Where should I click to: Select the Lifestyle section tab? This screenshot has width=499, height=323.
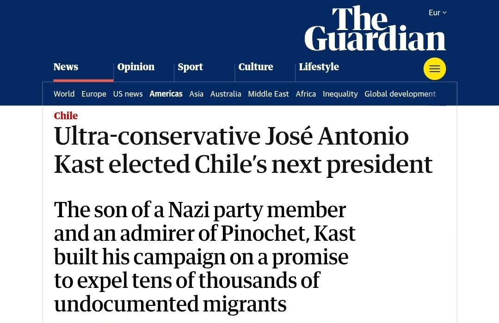(319, 67)
